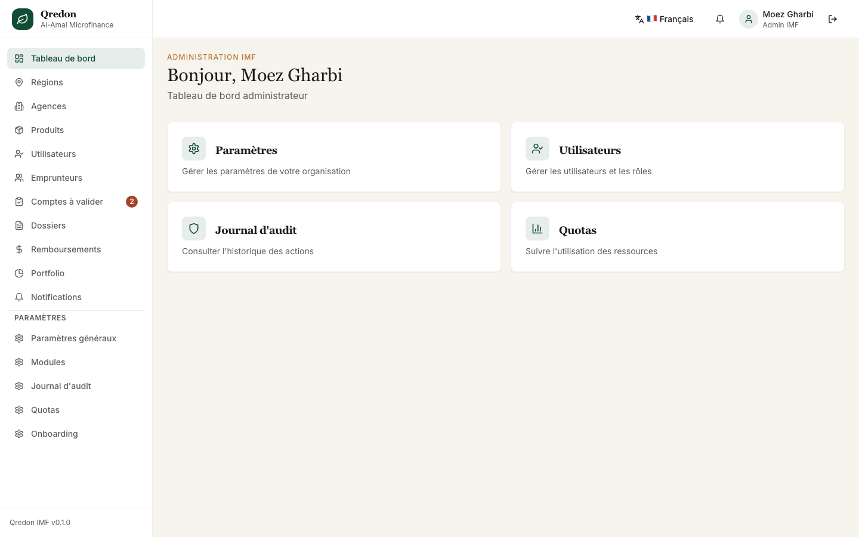Click the translate icon near Français

point(639,19)
